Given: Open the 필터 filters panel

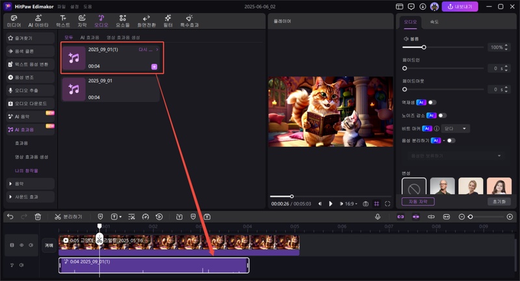Looking at the screenshot, I should click(x=168, y=21).
